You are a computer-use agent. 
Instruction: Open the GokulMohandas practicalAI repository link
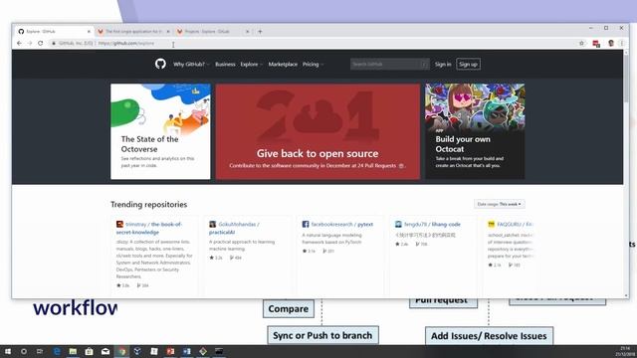[234, 228]
